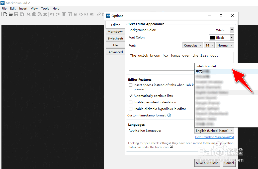Undo the last action

(x=52, y=15)
